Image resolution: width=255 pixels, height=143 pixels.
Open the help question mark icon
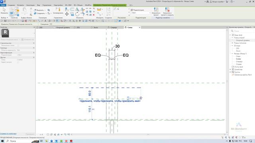pos(231,2)
